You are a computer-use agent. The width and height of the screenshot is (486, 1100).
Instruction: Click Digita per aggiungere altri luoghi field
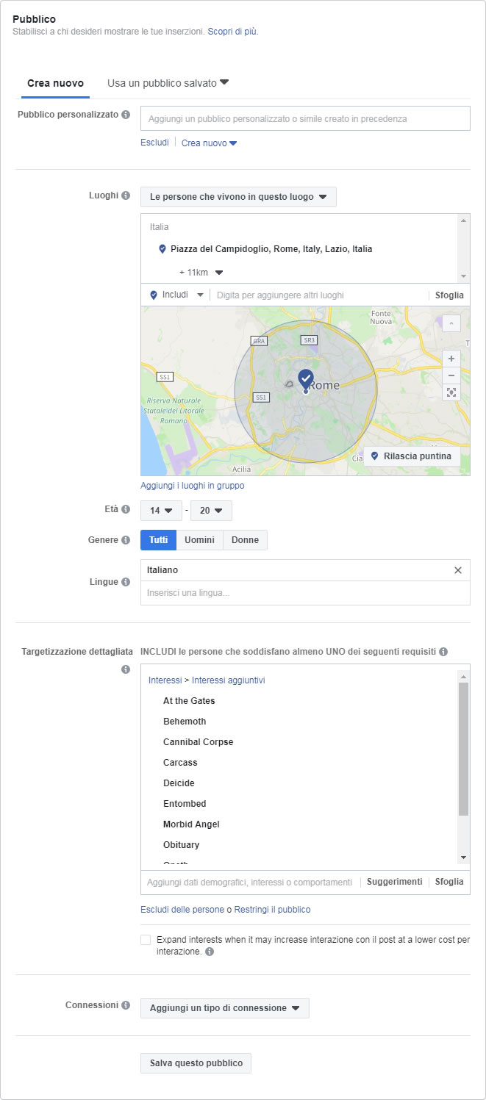[318, 295]
